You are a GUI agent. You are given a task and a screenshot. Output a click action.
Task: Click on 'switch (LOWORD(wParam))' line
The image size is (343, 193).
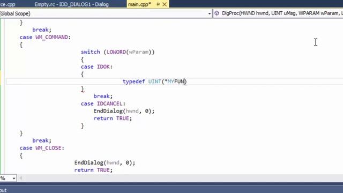pyautogui.click(x=118, y=52)
